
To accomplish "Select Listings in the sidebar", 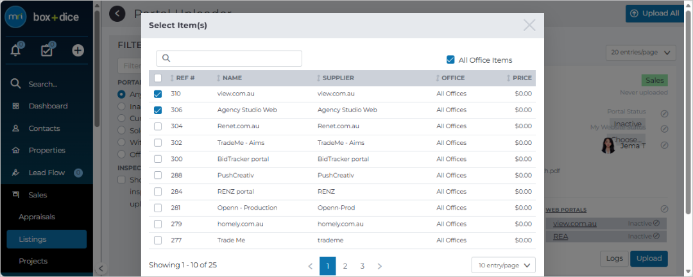I will tap(46, 239).
